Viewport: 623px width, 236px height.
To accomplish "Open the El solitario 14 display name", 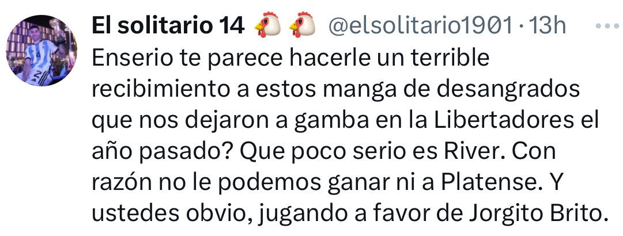I will click(168, 26).
